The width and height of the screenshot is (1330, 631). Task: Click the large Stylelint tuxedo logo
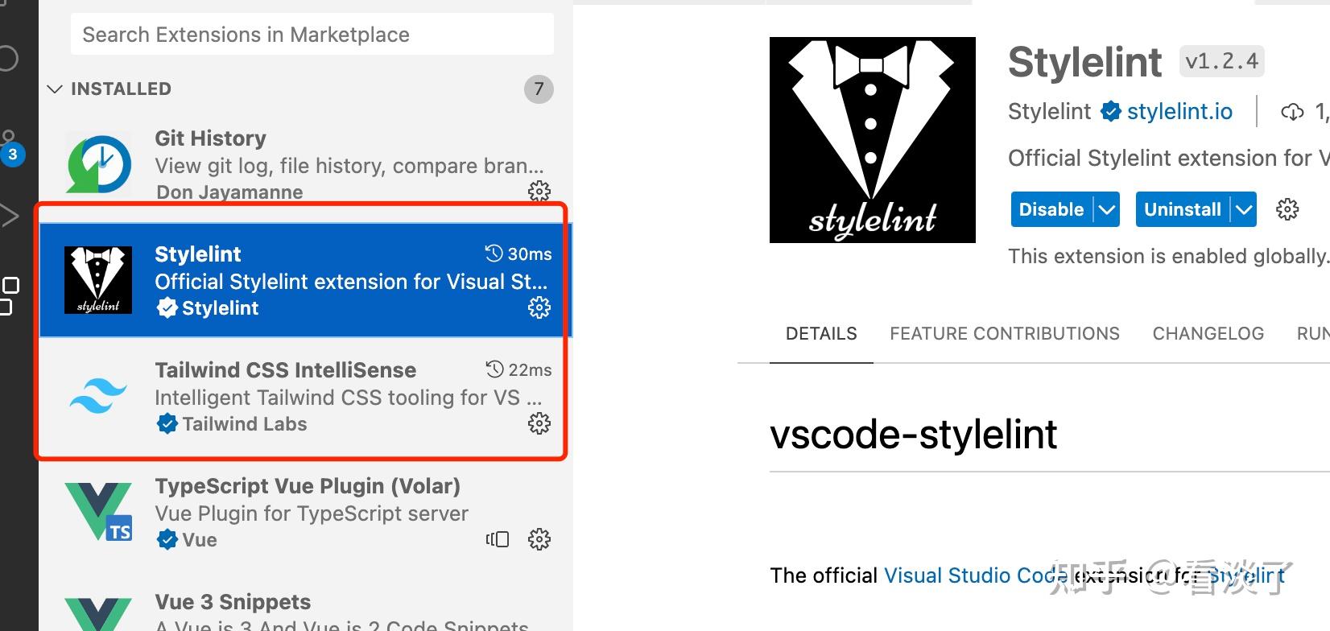pyautogui.click(x=872, y=140)
